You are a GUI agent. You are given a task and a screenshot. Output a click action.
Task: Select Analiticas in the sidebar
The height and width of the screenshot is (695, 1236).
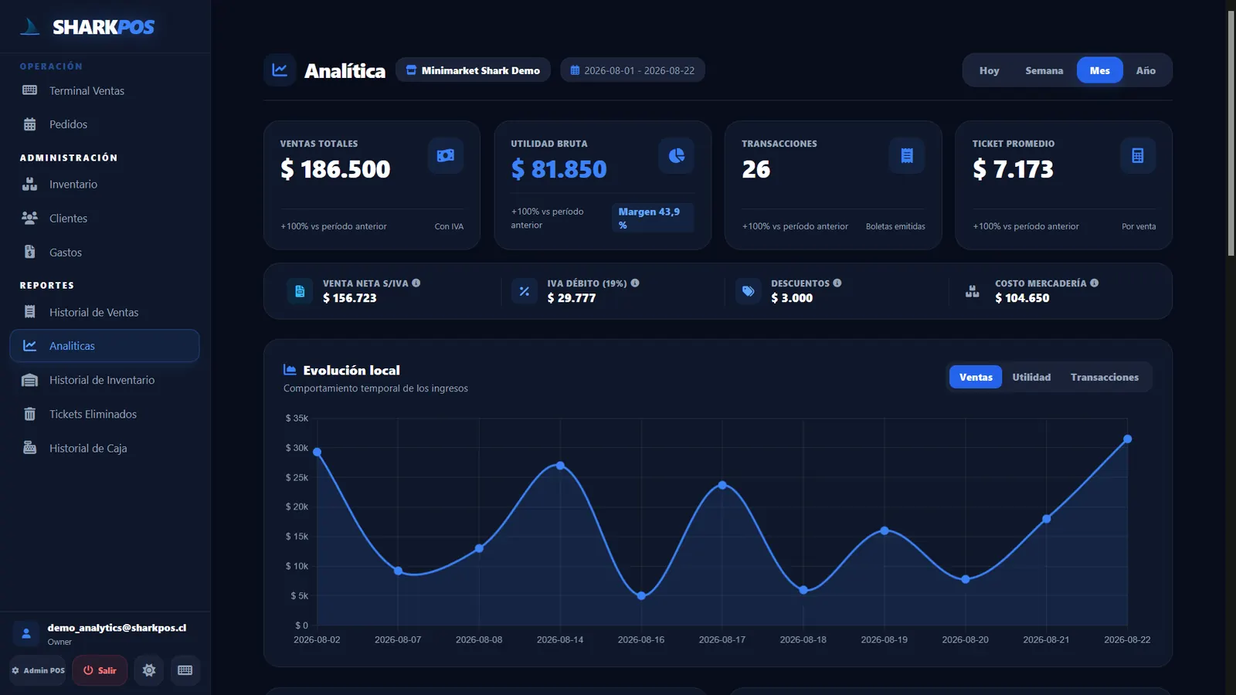pyautogui.click(x=104, y=346)
